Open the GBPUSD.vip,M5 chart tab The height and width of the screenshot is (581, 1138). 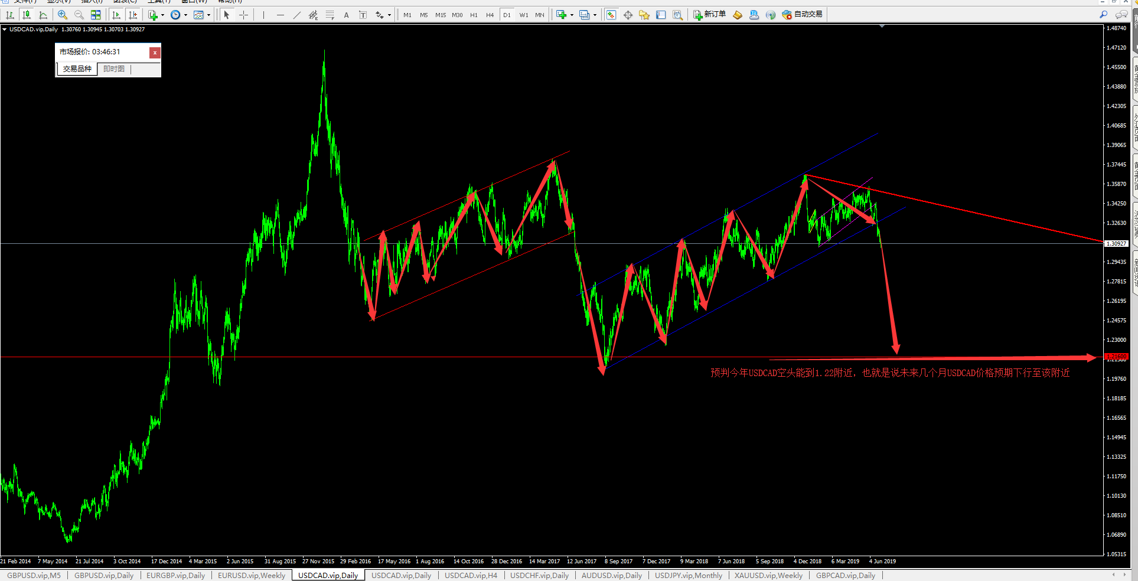(34, 575)
